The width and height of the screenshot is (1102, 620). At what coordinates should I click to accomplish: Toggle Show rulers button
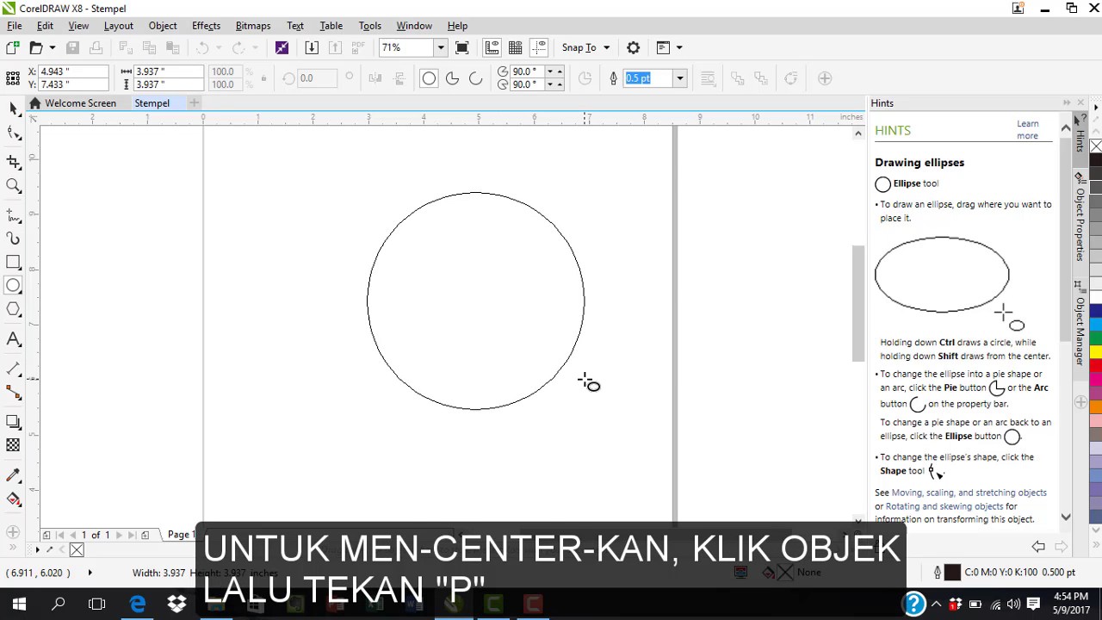(492, 47)
